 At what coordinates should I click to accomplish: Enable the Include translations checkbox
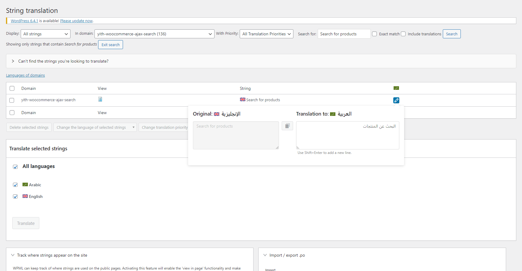click(403, 34)
